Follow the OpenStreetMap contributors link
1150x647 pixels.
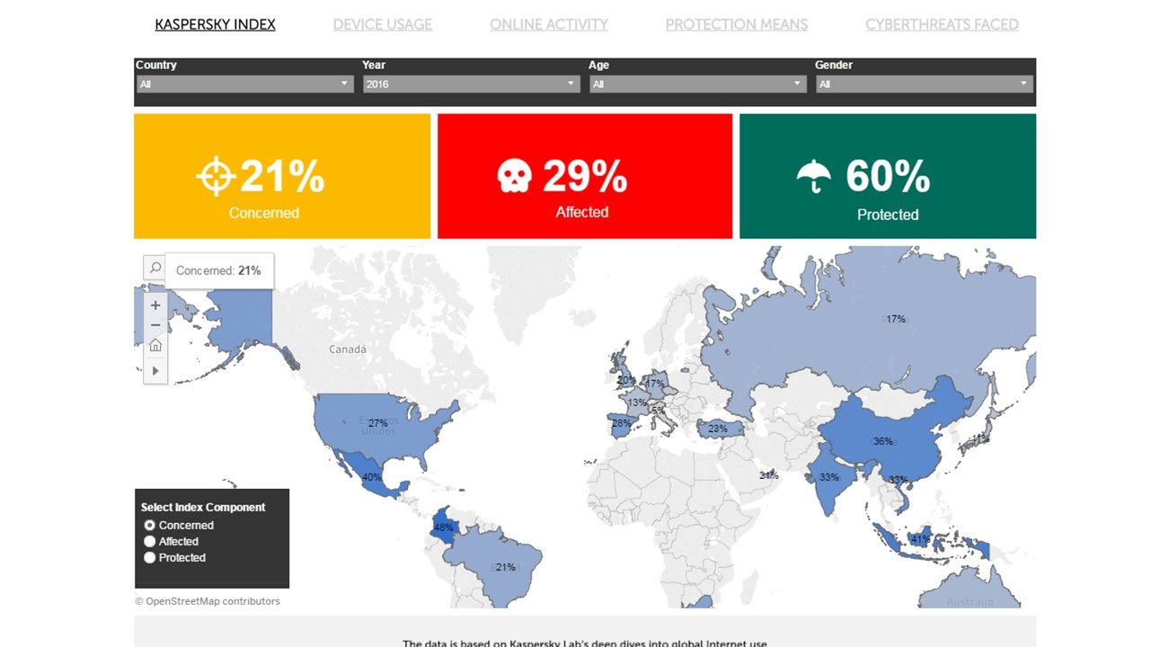pos(208,601)
